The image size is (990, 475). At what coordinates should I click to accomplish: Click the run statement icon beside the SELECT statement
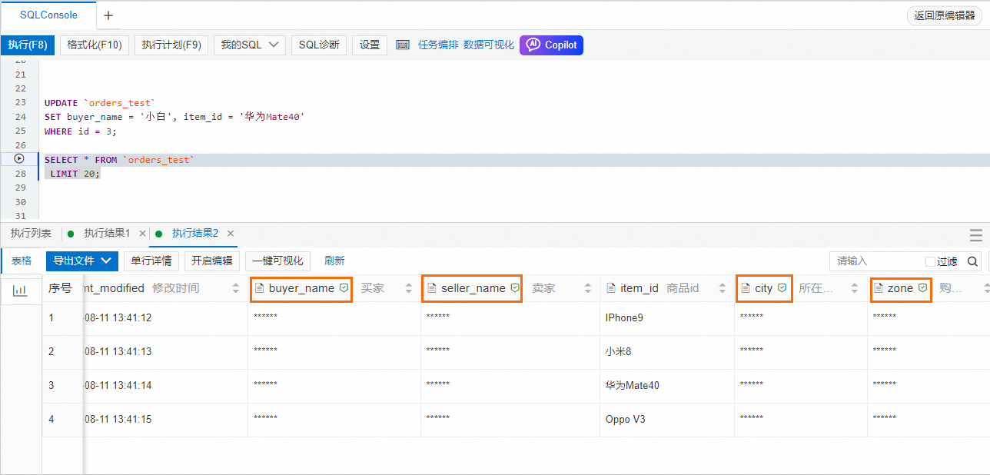tap(19, 159)
